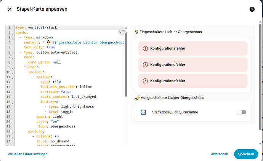Collapse the fold arrow at line 2 cards
The width and height of the screenshot is (263, 161).
coord(13,33)
